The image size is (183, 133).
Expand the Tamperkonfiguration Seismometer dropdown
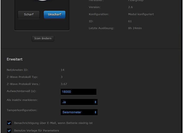coord(79,112)
